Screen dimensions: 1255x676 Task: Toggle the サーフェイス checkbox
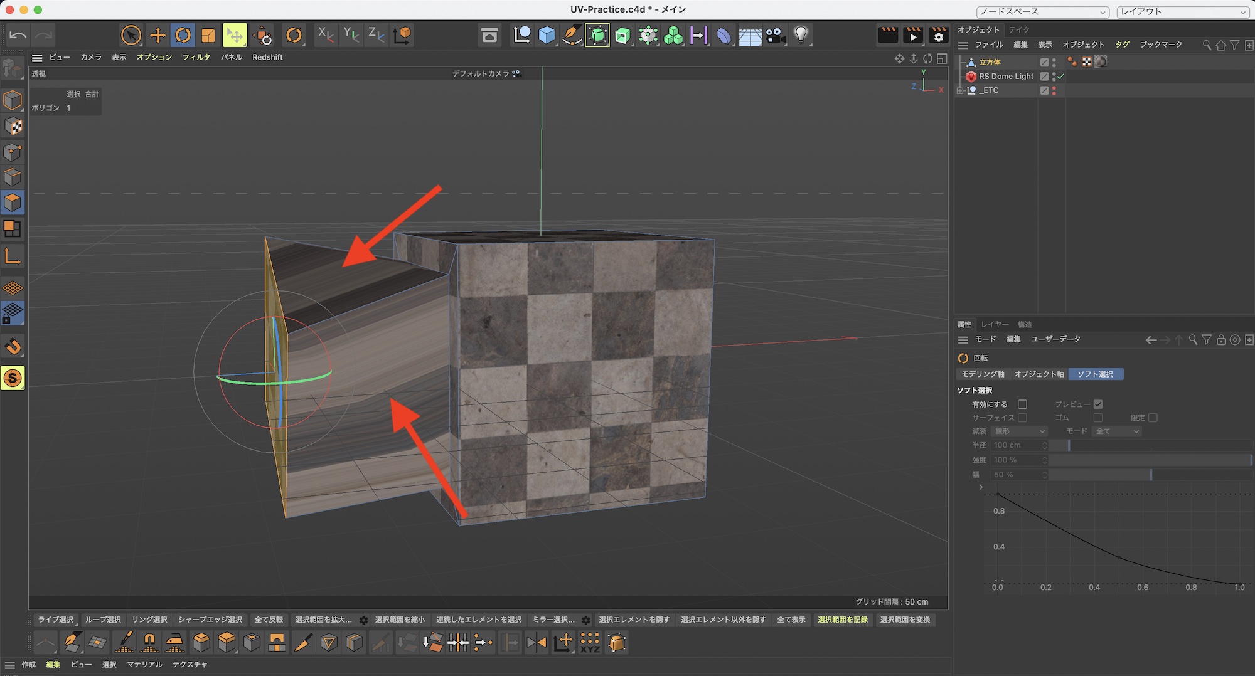point(1022,418)
